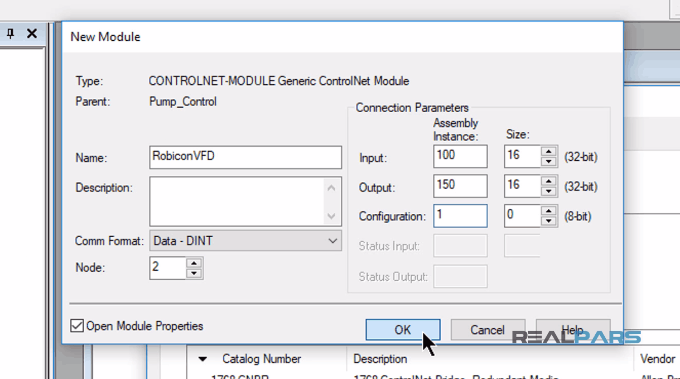Open Help for the New Module dialog

[x=572, y=329]
